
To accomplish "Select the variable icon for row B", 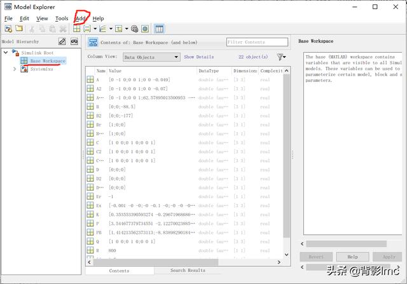I will (x=90, y=107).
